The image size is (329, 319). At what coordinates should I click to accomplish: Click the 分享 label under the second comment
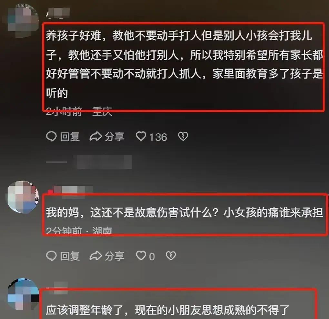pos(115,256)
